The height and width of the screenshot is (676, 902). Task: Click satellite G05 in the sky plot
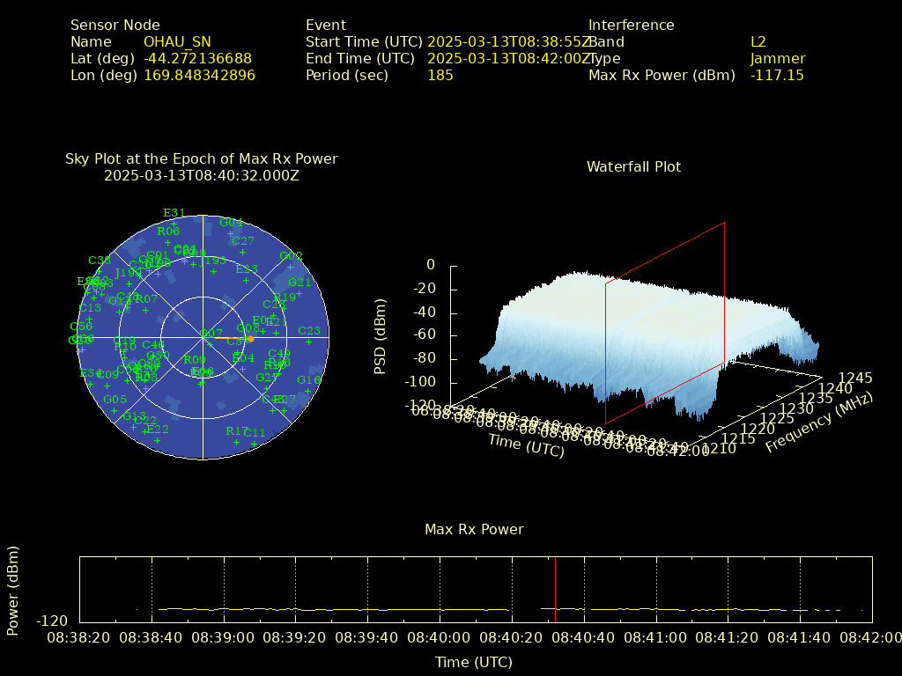pos(115,400)
